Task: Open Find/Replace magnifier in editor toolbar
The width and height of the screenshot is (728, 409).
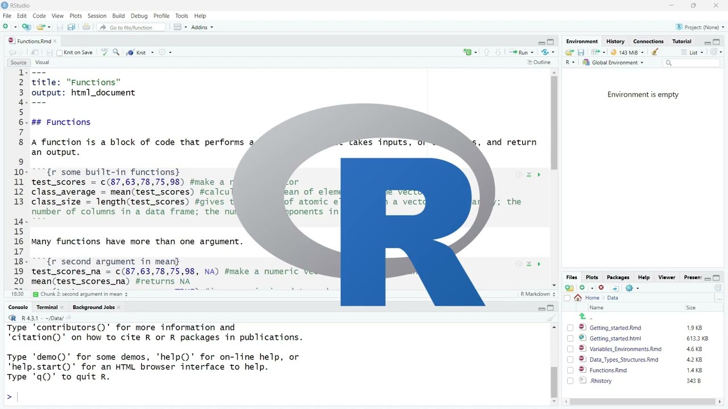Action: click(116, 52)
